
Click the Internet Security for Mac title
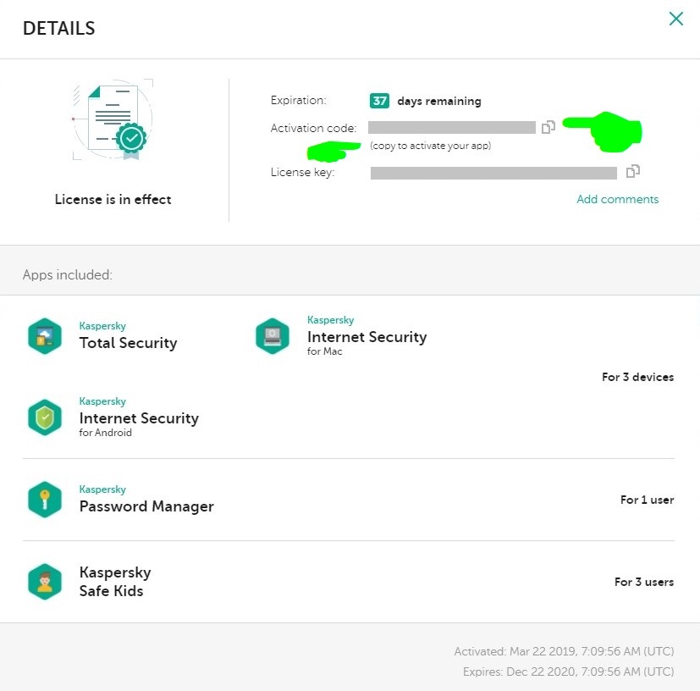[x=367, y=337]
